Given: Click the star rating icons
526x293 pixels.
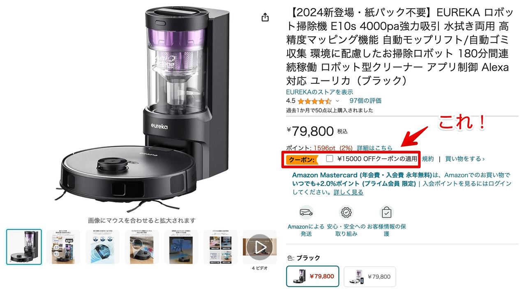Looking at the screenshot, I should tap(314, 101).
